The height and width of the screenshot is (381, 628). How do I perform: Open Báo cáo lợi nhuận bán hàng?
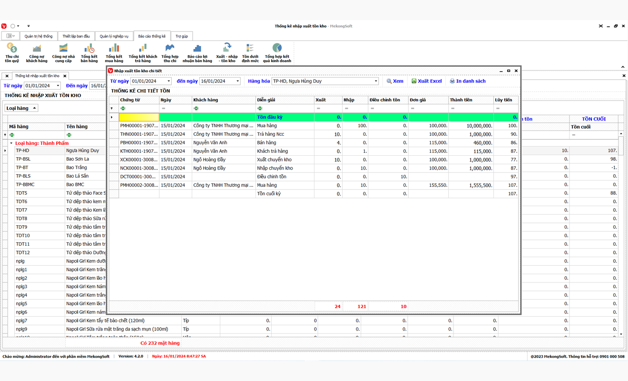[197, 53]
